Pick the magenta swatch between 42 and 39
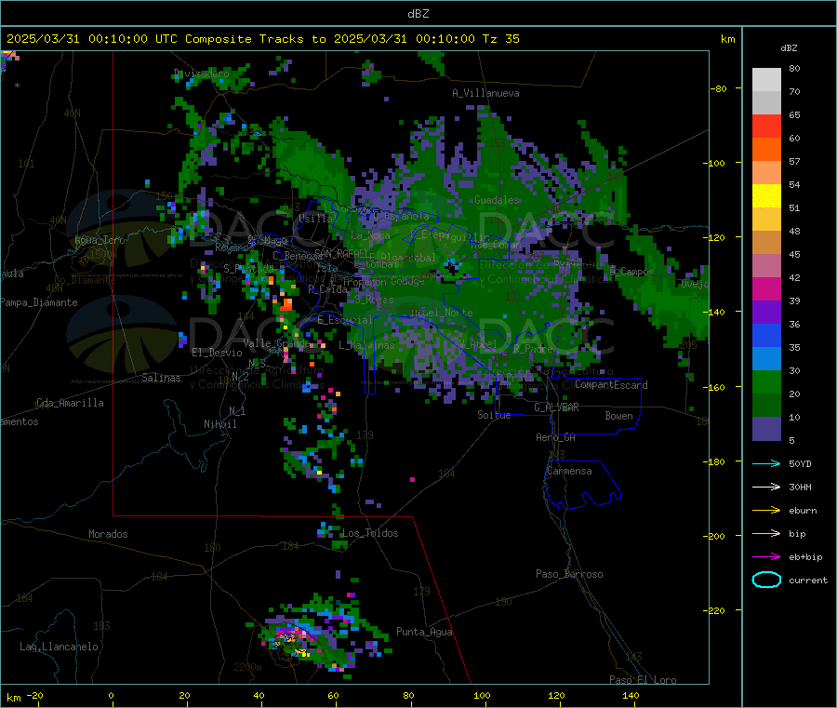837x708 pixels. pos(766,288)
